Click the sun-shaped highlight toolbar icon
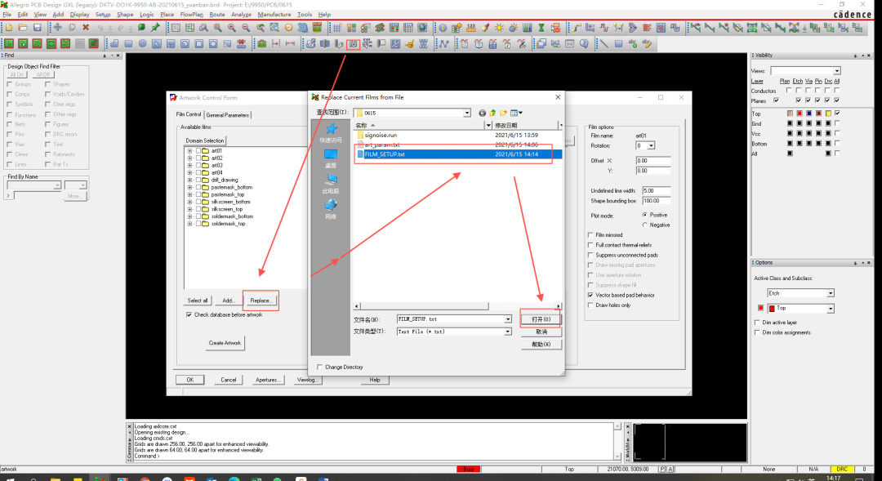The width and height of the screenshot is (882, 481). tap(499, 27)
